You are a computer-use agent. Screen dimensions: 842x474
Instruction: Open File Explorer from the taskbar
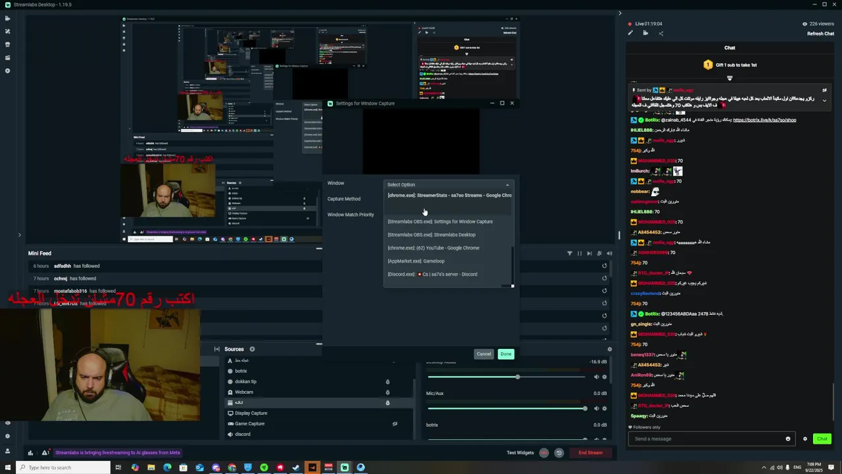pyautogui.click(x=151, y=467)
